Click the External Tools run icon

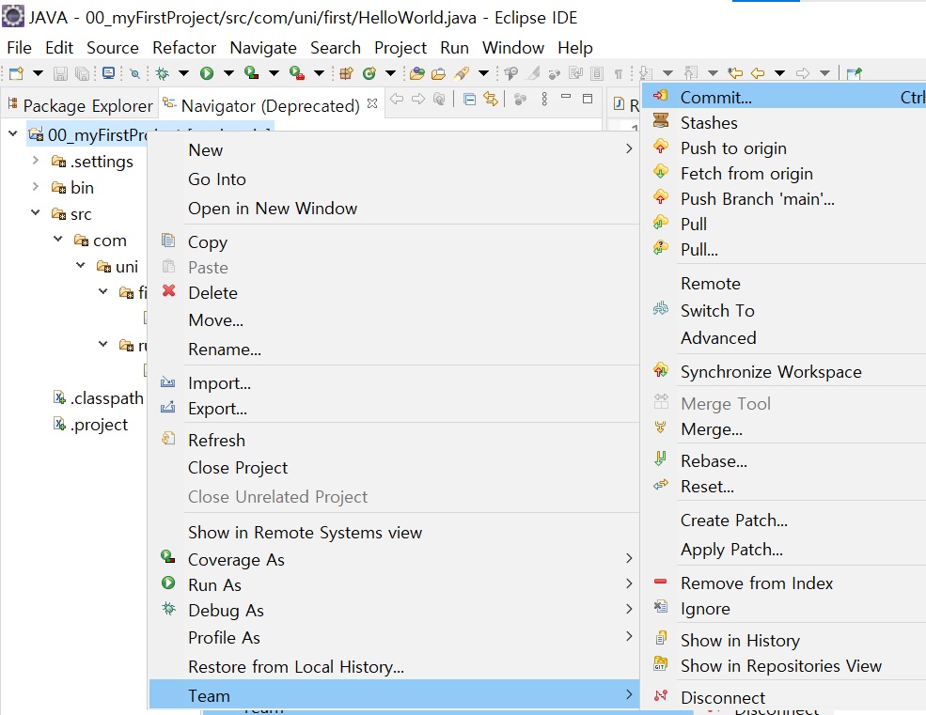[x=297, y=72]
